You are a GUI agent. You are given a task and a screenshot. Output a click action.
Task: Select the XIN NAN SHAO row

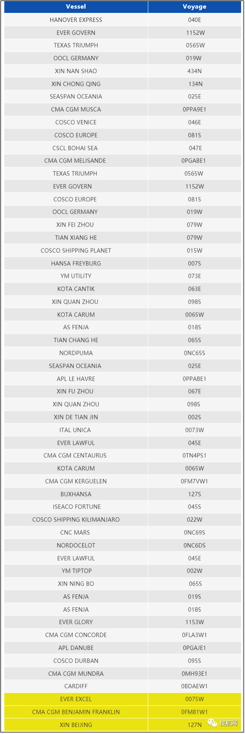pos(76,71)
